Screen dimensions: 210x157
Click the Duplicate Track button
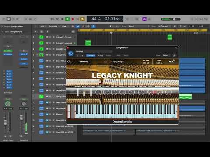pyautogui.click(x=42, y=32)
